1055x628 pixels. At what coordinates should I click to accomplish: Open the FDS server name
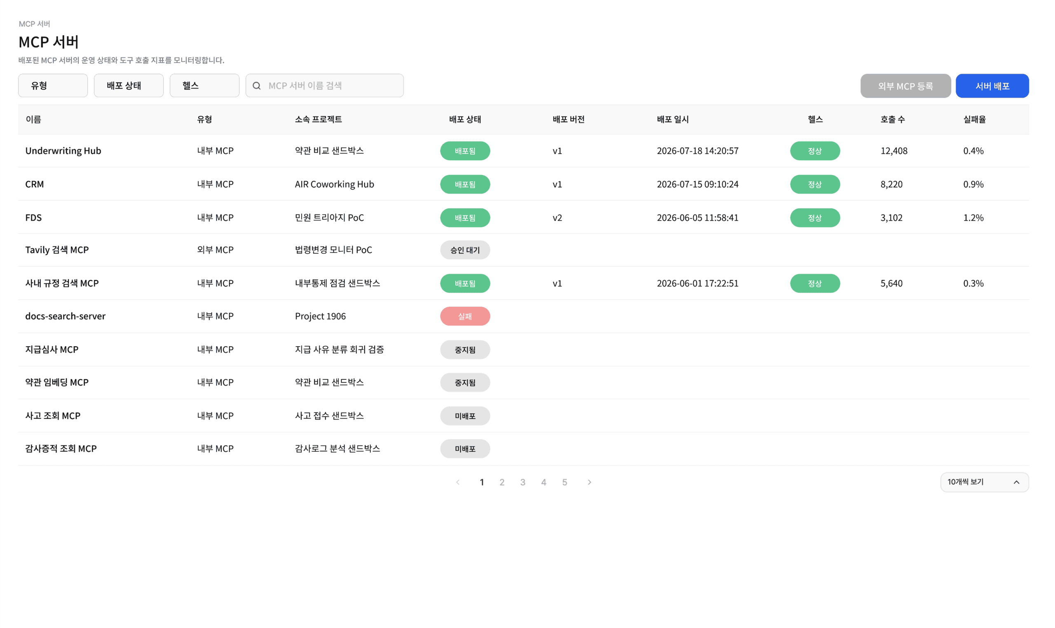33,217
